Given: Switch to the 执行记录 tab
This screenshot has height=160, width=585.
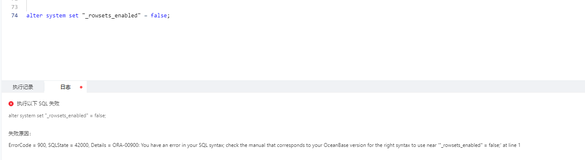Looking at the screenshot, I should tap(23, 87).
